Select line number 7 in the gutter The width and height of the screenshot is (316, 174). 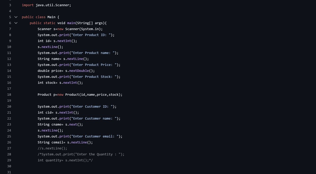pos(10,29)
